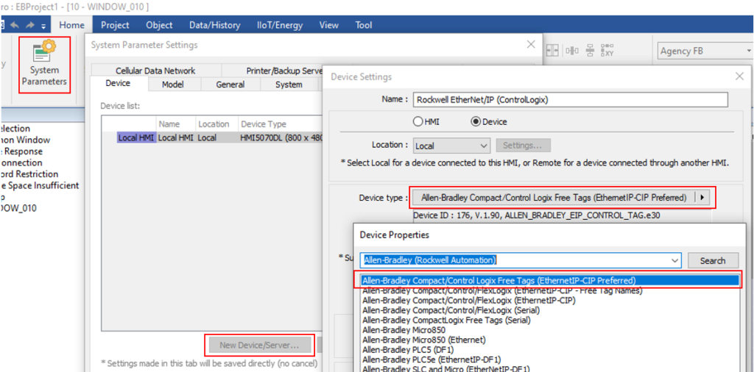Close the Device Settings dialog
This screenshot has width=754, height=372.
click(739, 76)
